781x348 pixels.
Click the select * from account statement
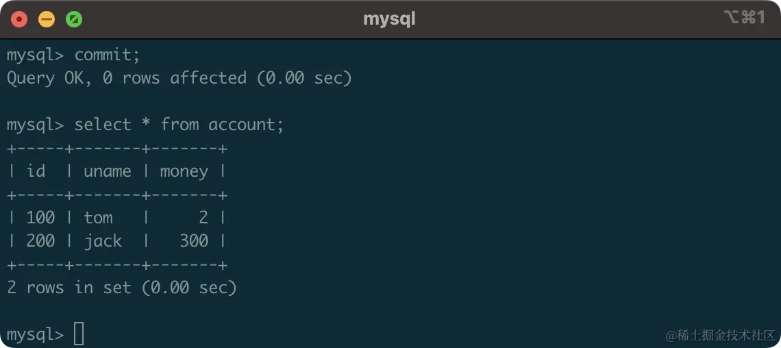[178, 125]
